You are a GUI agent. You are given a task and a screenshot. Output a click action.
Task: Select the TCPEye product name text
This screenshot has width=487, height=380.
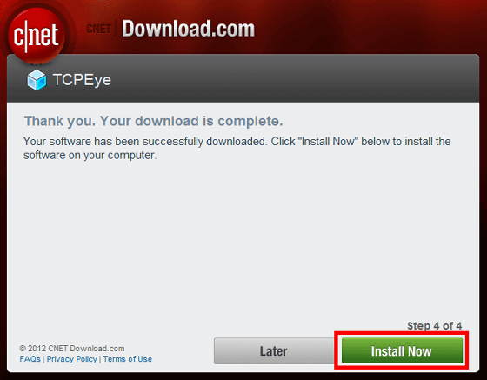click(82, 80)
